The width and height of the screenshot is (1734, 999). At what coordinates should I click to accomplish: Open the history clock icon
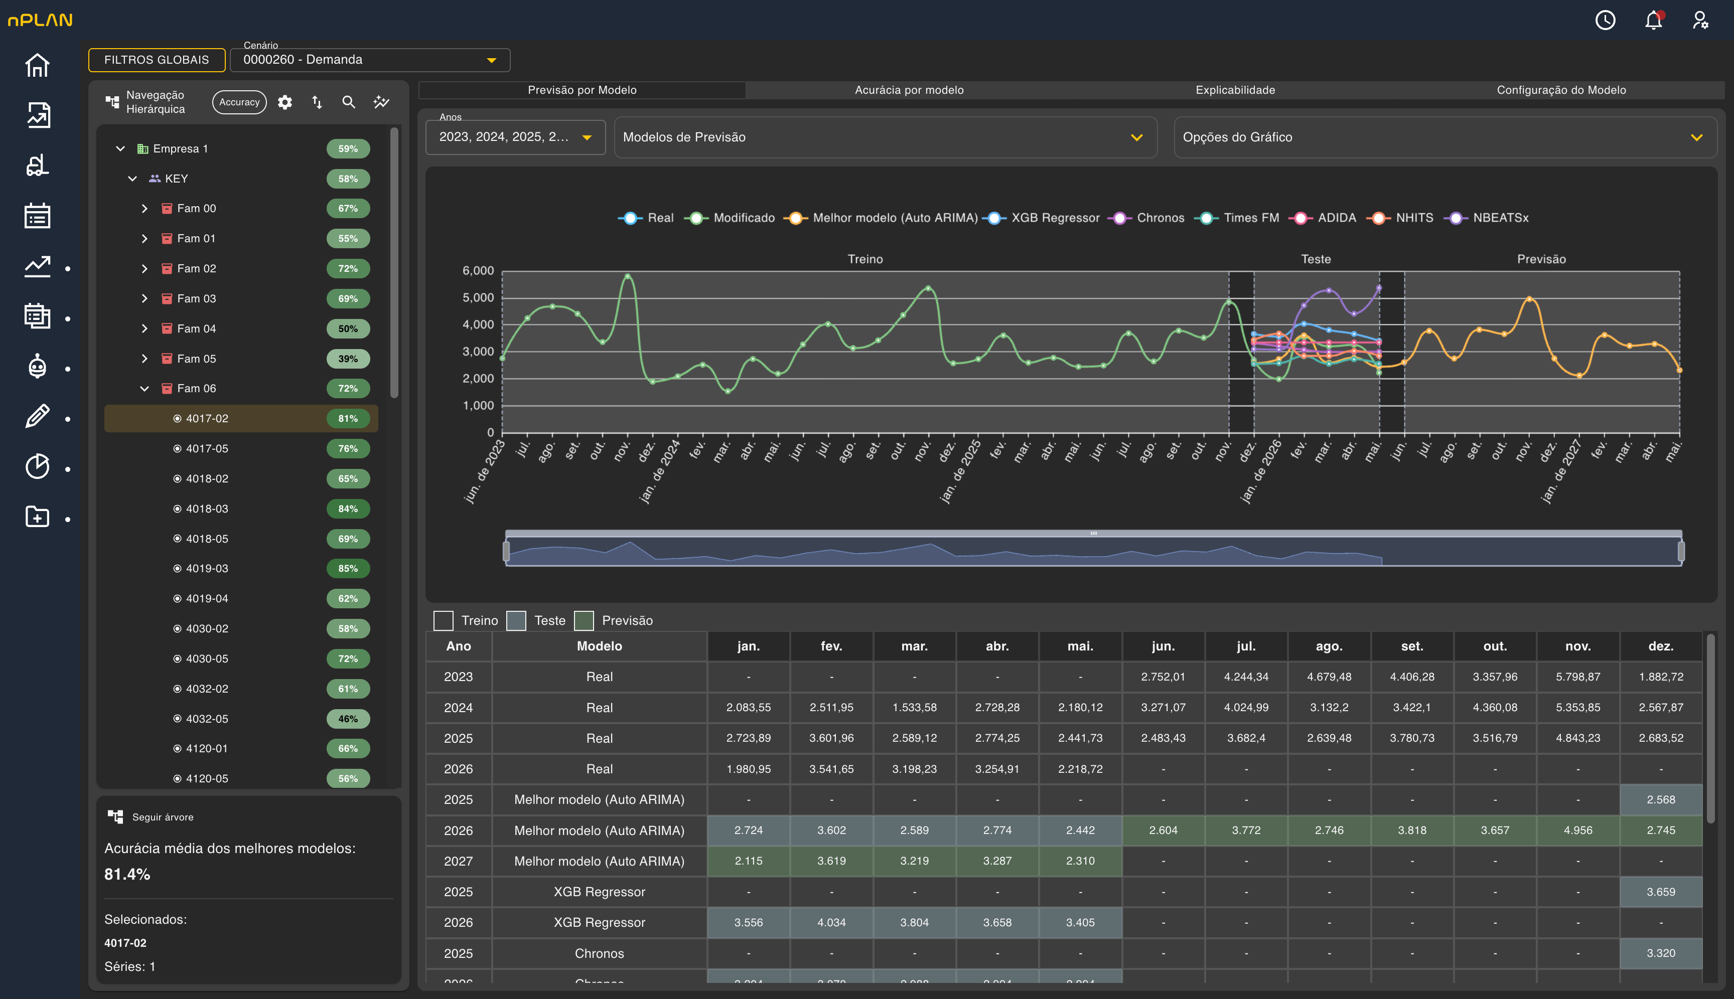tap(1605, 20)
